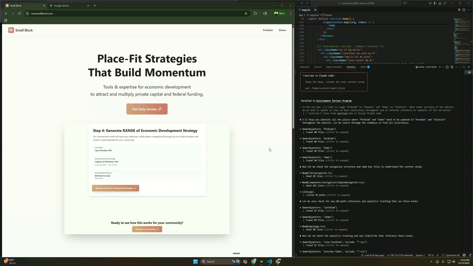The height and width of the screenshot is (266, 473).
Task: Split the terminal
Action: [x=447, y=67]
